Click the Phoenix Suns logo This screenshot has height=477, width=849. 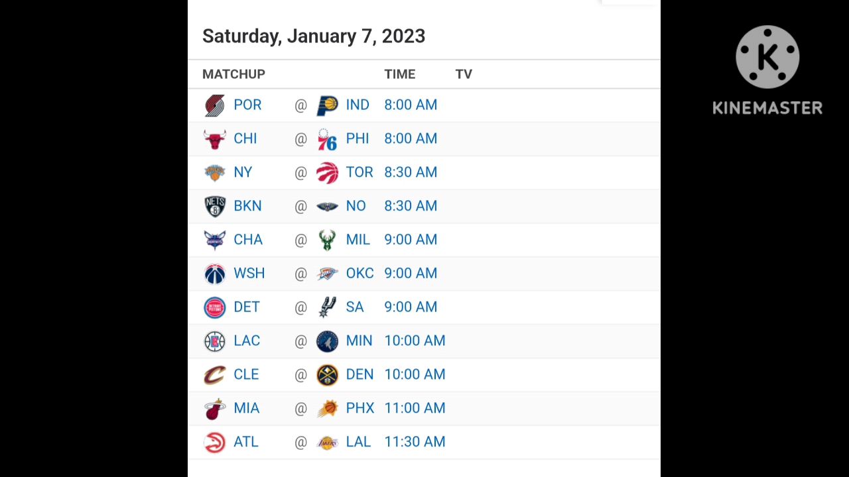pos(327,409)
